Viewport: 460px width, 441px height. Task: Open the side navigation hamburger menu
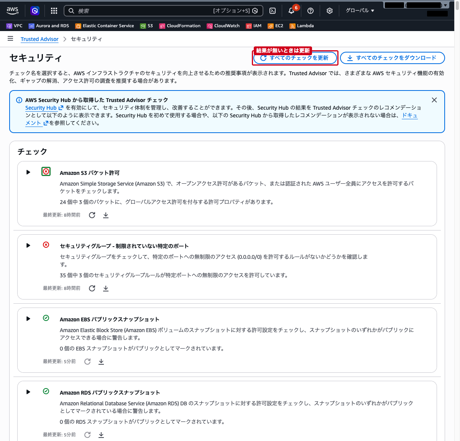pyautogui.click(x=10, y=39)
